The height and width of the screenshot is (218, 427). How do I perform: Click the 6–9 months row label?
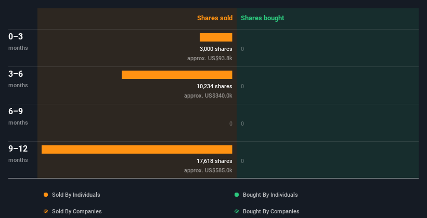[18, 116]
